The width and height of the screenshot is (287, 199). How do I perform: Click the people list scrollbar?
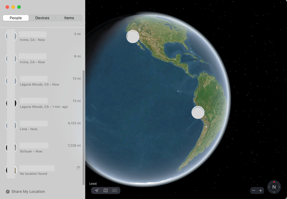click(83, 126)
